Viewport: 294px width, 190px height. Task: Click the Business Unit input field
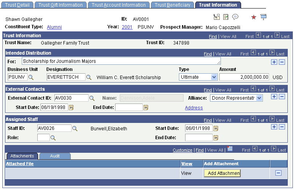[x=17, y=77]
